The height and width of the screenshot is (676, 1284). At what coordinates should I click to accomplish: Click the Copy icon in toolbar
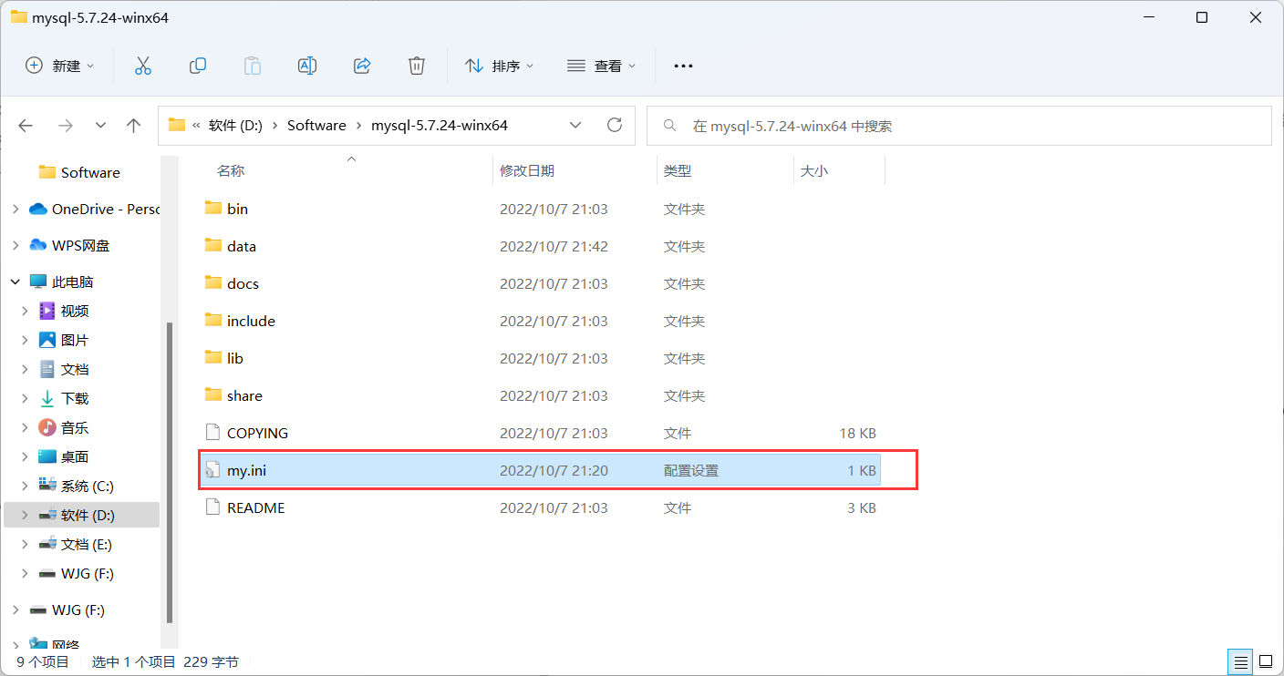[x=198, y=66]
